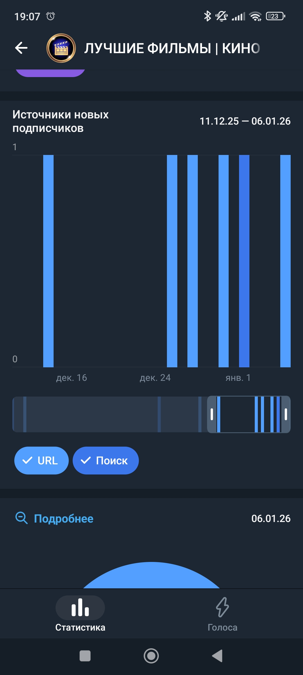303x675 pixels.
Task: Click the Подробнее zoom-out link
Action: 64,519
